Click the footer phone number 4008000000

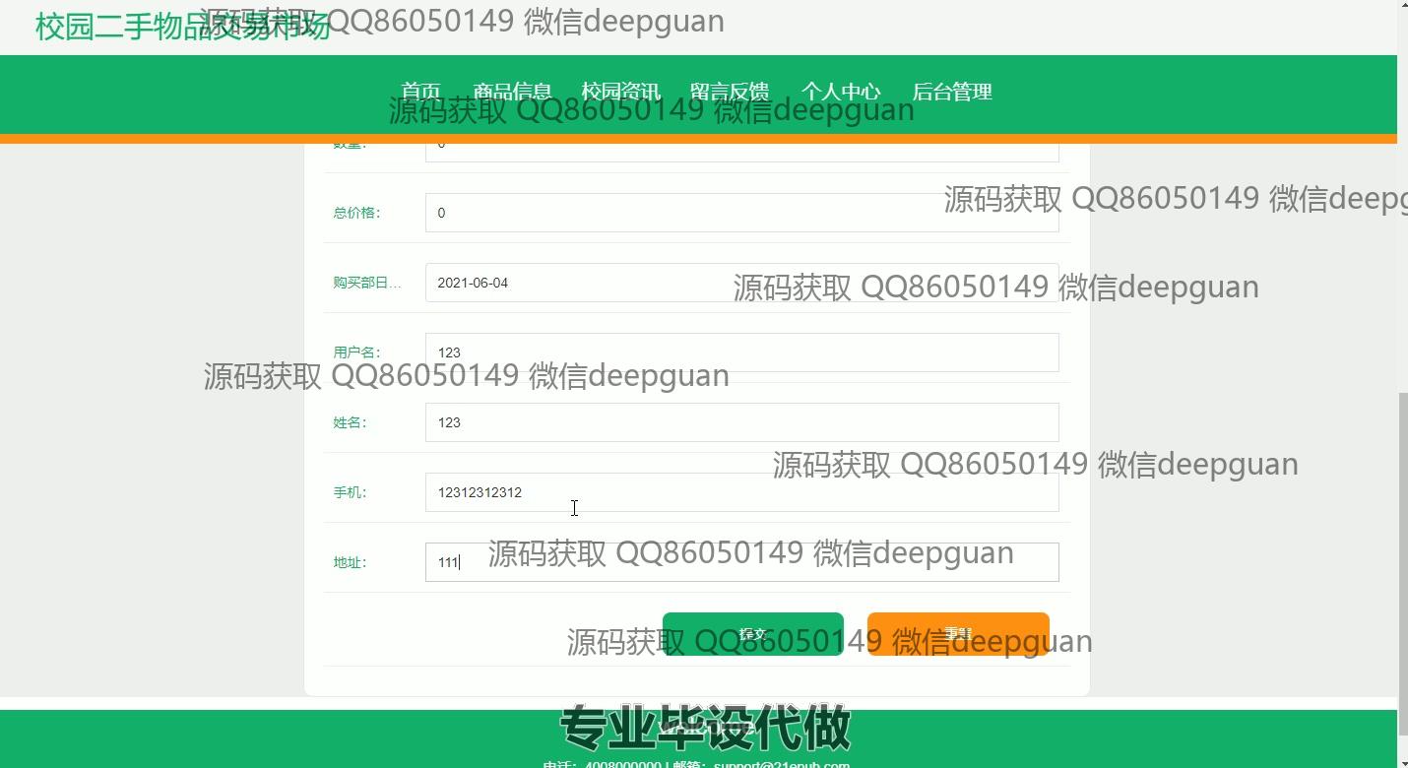pyautogui.click(x=623, y=764)
